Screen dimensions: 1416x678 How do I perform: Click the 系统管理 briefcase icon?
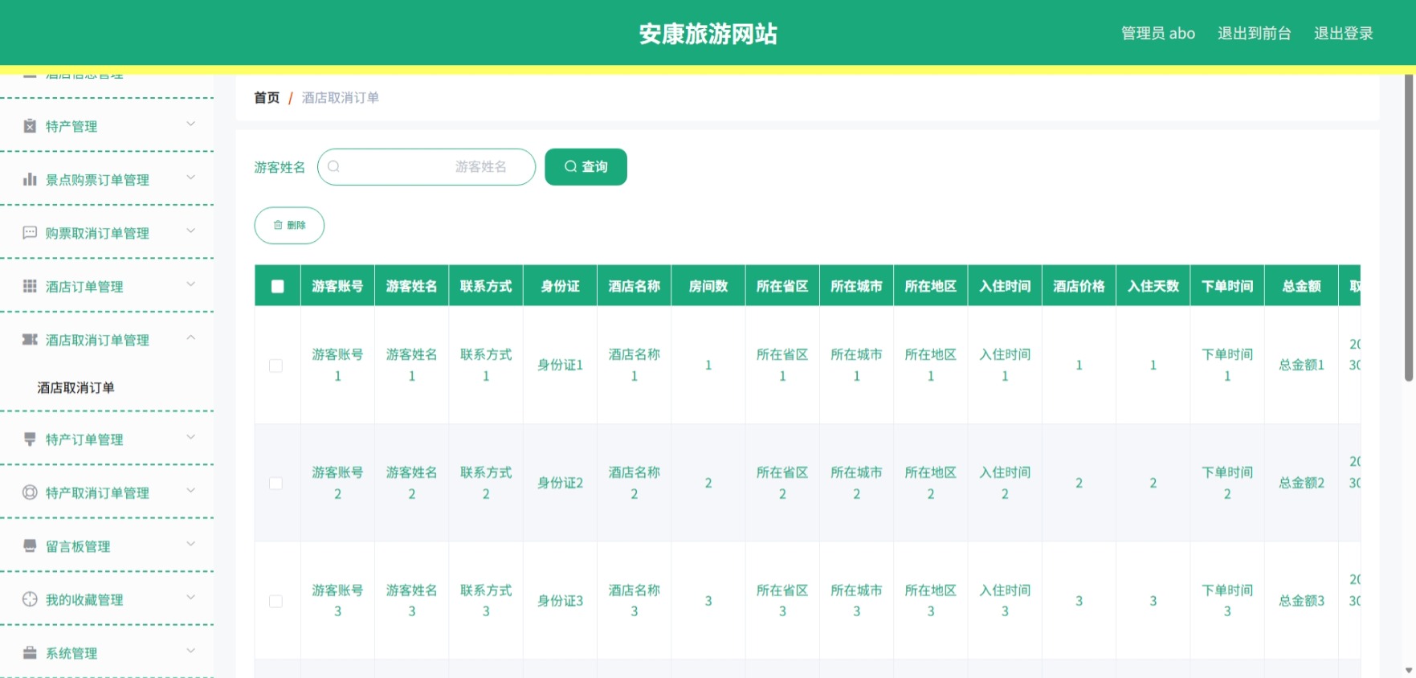tap(30, 653)
